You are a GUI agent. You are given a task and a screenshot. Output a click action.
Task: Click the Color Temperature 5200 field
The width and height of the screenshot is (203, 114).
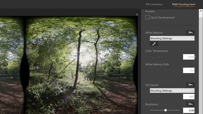click(189, 57)
